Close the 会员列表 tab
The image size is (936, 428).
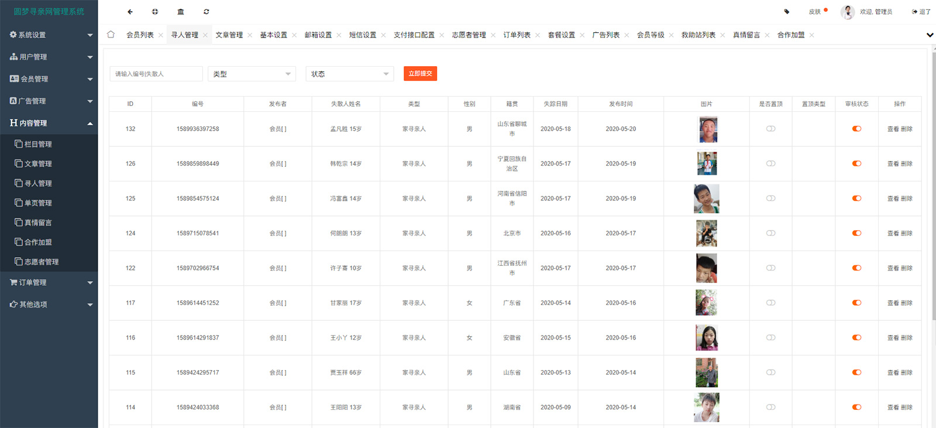coord(161,35)
